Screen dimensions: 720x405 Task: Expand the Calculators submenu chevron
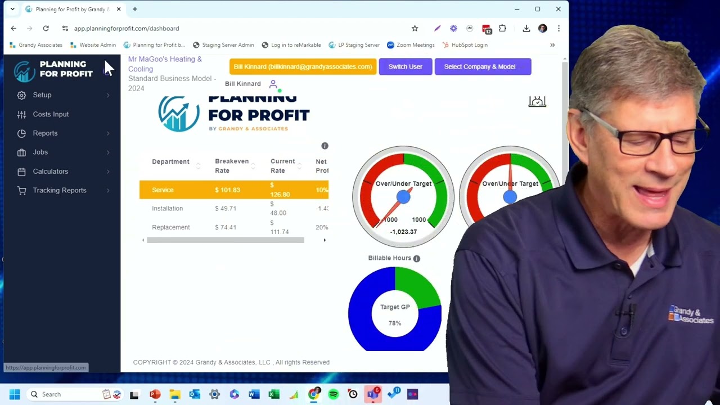click(x=108, y=172)
